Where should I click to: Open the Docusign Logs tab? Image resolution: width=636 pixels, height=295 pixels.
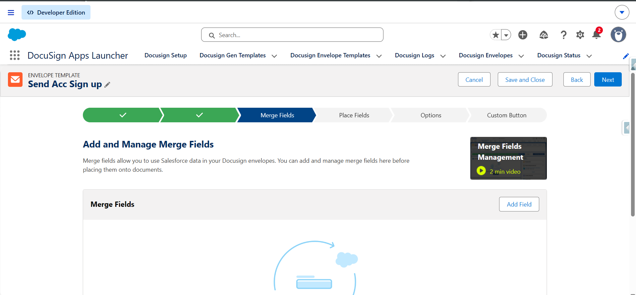pos(415,55)
